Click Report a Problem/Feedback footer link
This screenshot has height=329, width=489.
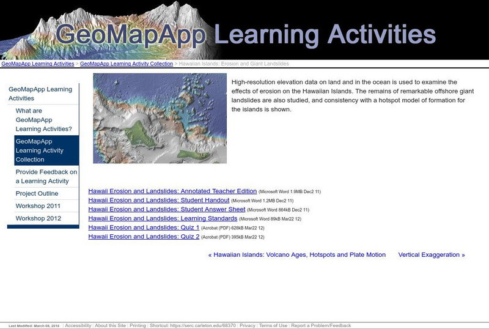point(322,325)
